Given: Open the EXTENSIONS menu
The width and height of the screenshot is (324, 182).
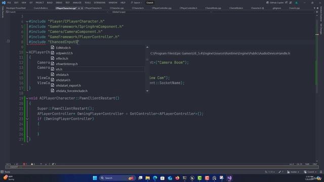Looking at the screenshot, I should pos(100,3).
